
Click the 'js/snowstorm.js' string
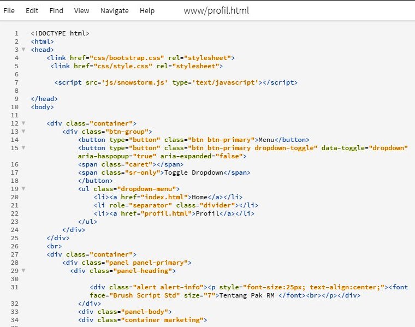[134, 82]
